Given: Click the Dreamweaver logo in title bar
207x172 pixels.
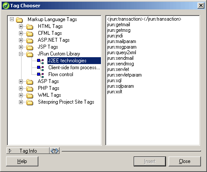Looking at the screenshot, I should pos(6,6).
